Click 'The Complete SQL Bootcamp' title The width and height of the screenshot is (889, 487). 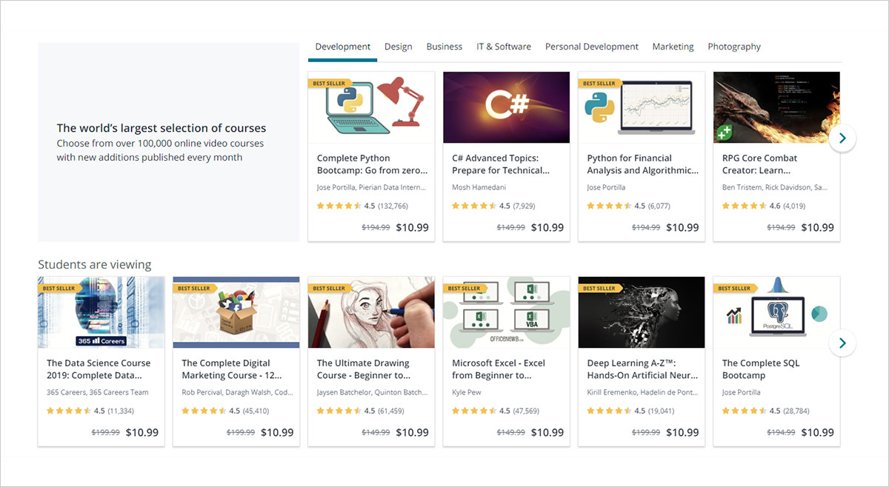761,369
